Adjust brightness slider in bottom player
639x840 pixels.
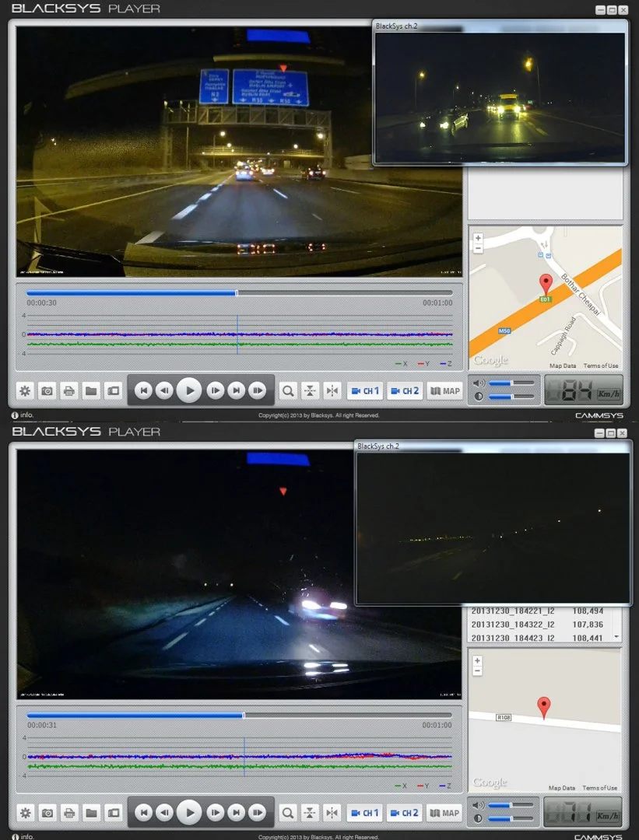511,818
